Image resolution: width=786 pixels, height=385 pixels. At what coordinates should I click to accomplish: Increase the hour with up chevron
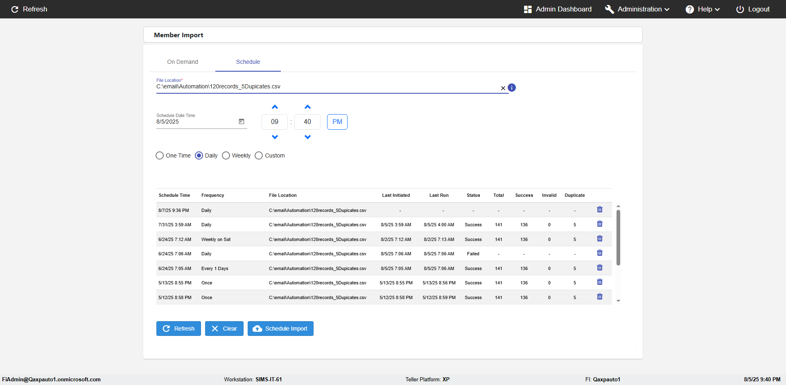[x=275, y=107]
